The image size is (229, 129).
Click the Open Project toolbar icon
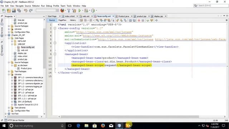14,10
